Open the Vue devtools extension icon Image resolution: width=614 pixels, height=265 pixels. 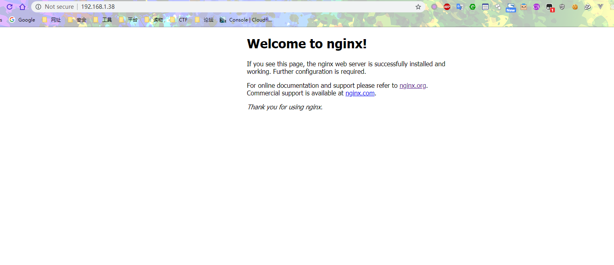600,7
